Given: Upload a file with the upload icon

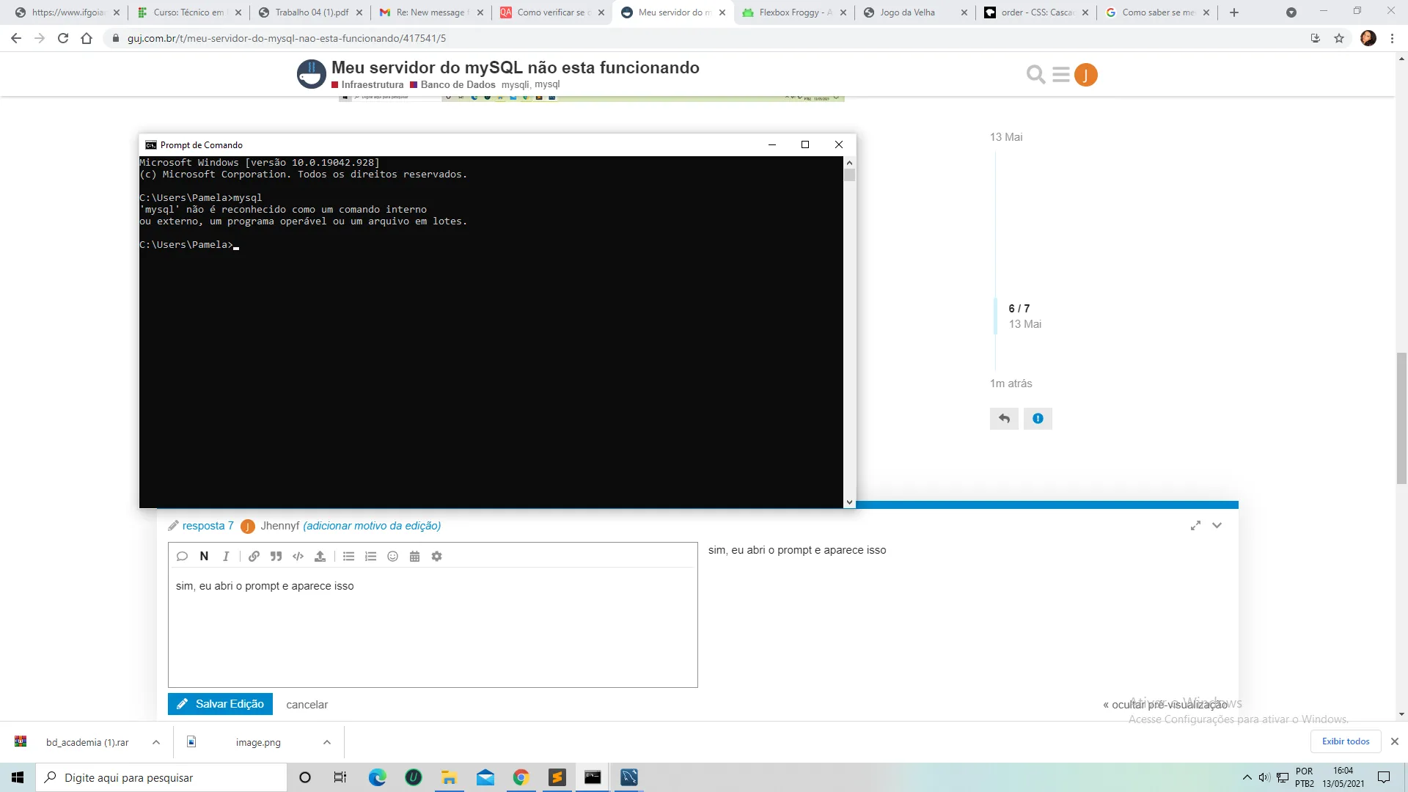Looking at the screenshot, I should pyautogui.click(x=320, y=557).
